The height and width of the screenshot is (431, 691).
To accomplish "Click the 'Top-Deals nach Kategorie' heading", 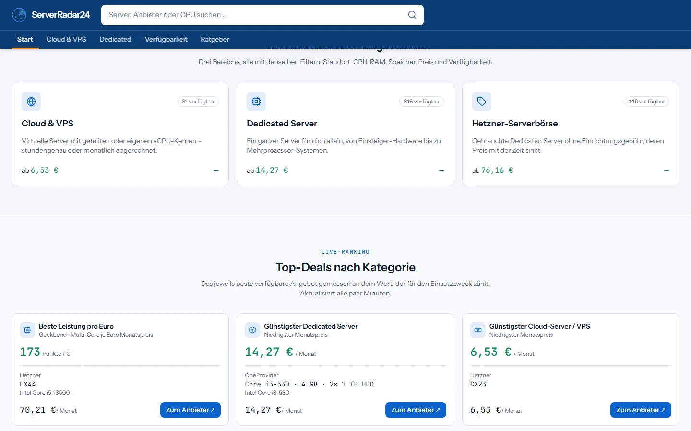I will [x=345, y=267].
